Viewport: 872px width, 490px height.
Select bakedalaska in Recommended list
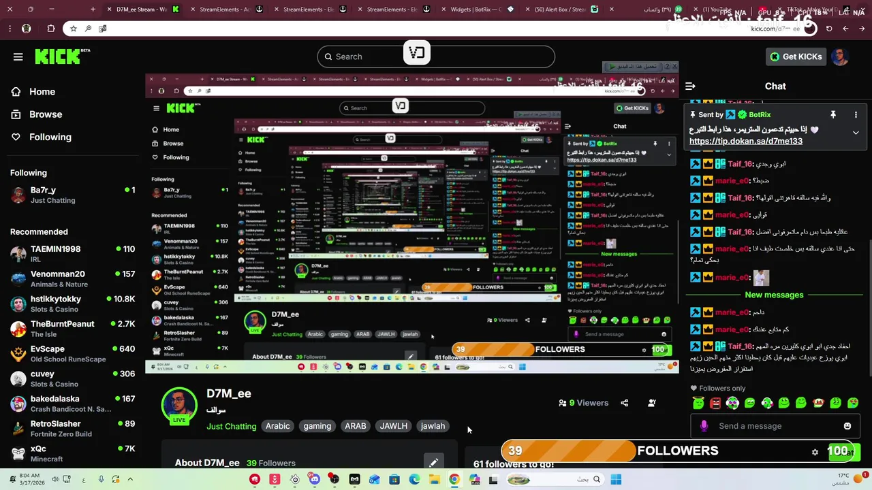pyautogui.click(x=72, y=404)
